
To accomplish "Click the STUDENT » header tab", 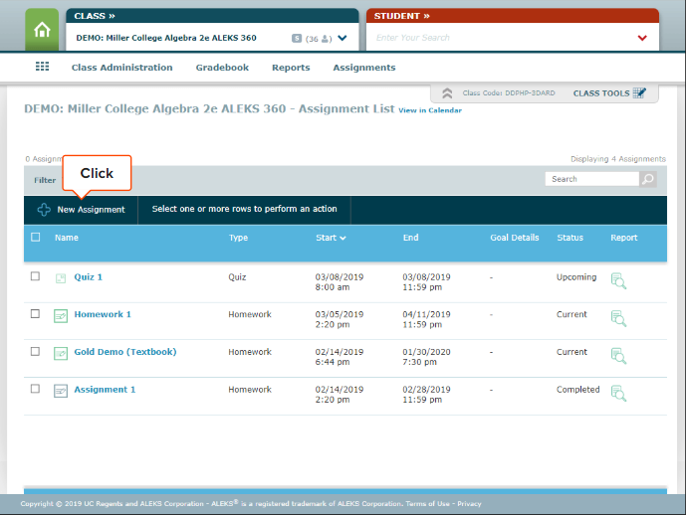I will 513,16.
